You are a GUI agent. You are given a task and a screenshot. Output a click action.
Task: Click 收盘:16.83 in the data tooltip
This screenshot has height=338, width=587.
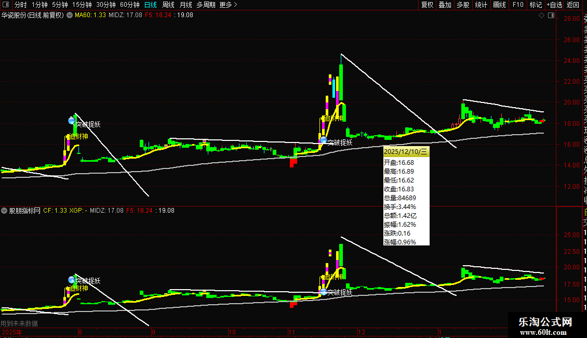point(399,189)
